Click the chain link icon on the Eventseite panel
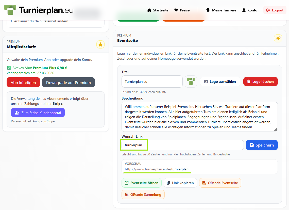This screenshot has width=289, height=210. pyautogui.click(x=278, y=38)
